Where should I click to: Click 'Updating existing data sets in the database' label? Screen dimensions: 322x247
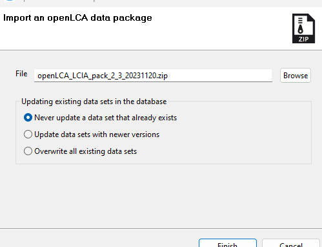[x=94, y=102]
